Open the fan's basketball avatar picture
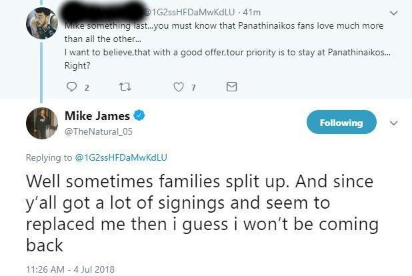Image resolution: width=412 pixels, height=276 pixels. [x=41, y=23]
